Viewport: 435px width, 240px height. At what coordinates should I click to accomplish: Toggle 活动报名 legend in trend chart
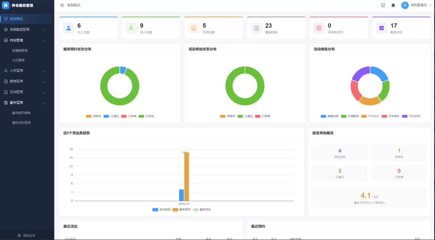(161, 209)
